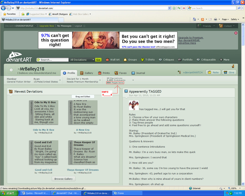245x196 pixels.
Task: Click the Upgrade Now link
Action: (x=47, y=26)
